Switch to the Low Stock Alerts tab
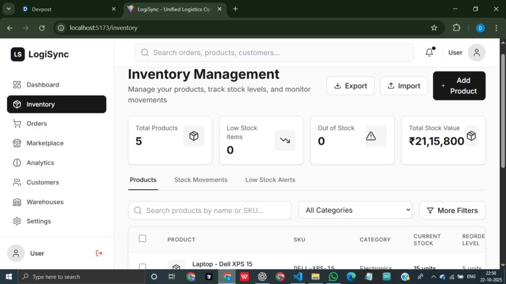Image resolution: width=506 pixels, height=284 pixels. [270, 180]
